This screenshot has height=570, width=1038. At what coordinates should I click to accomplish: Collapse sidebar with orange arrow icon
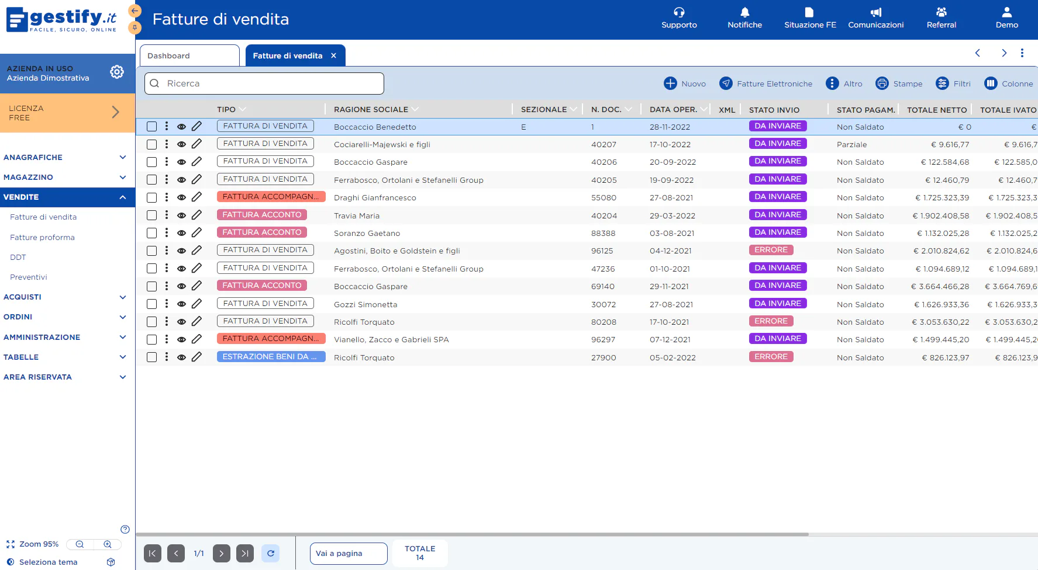[x=135, y=11]
